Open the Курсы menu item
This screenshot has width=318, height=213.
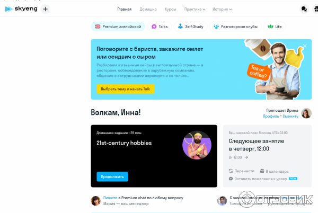point(170,10)
